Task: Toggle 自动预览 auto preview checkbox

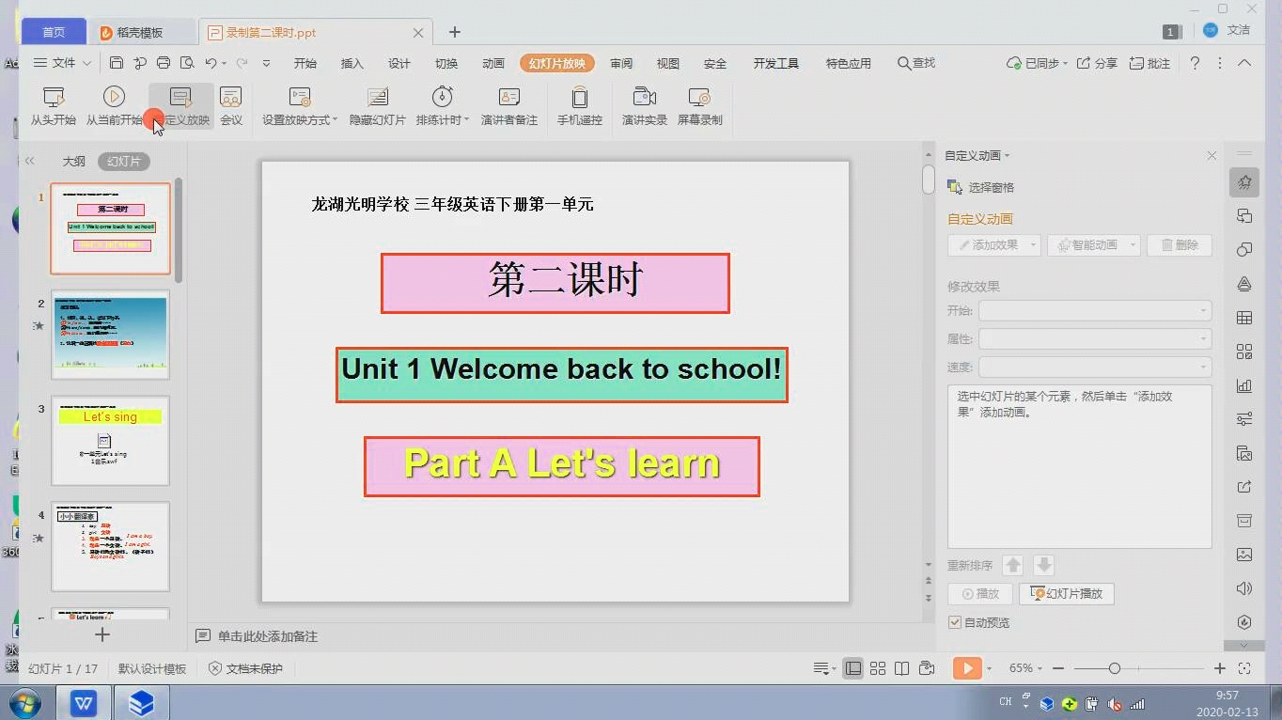Action: coord(955,622)
